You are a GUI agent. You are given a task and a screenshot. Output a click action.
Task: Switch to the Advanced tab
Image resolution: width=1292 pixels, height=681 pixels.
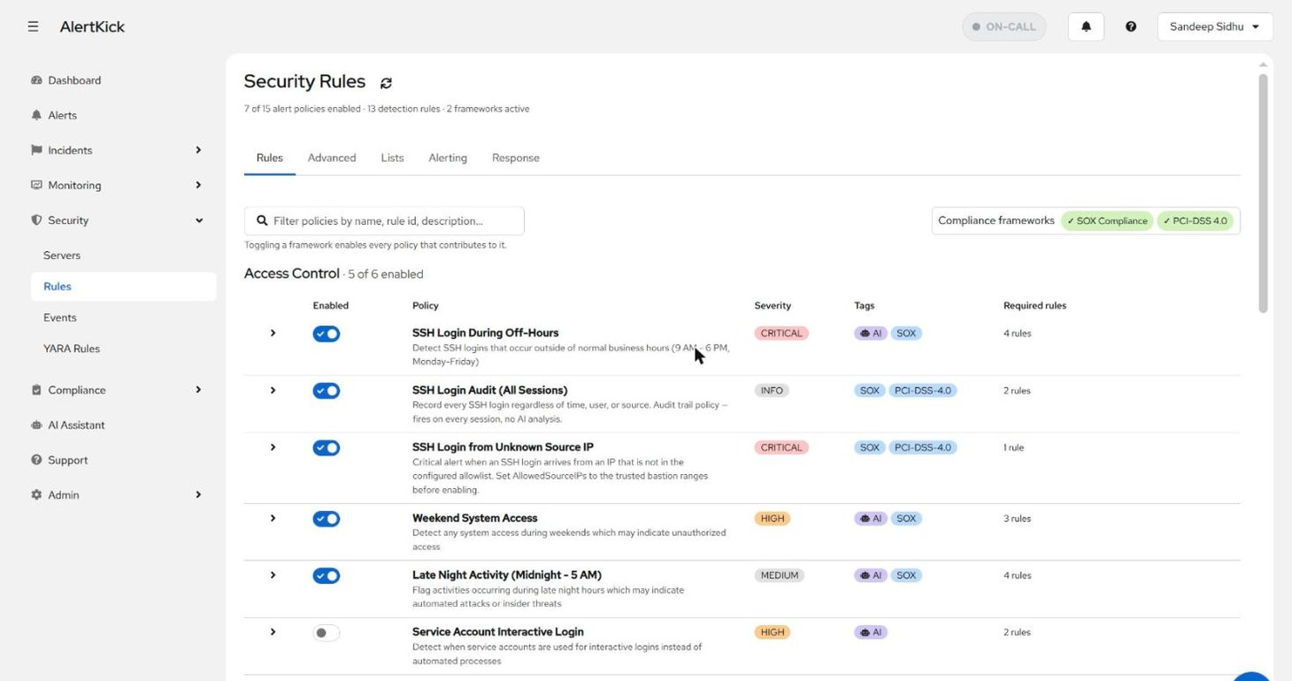click(x=332, y=158)
